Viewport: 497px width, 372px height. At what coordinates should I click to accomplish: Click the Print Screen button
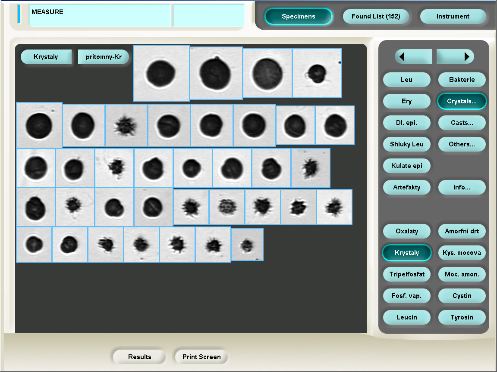click(x=201, y=357)
